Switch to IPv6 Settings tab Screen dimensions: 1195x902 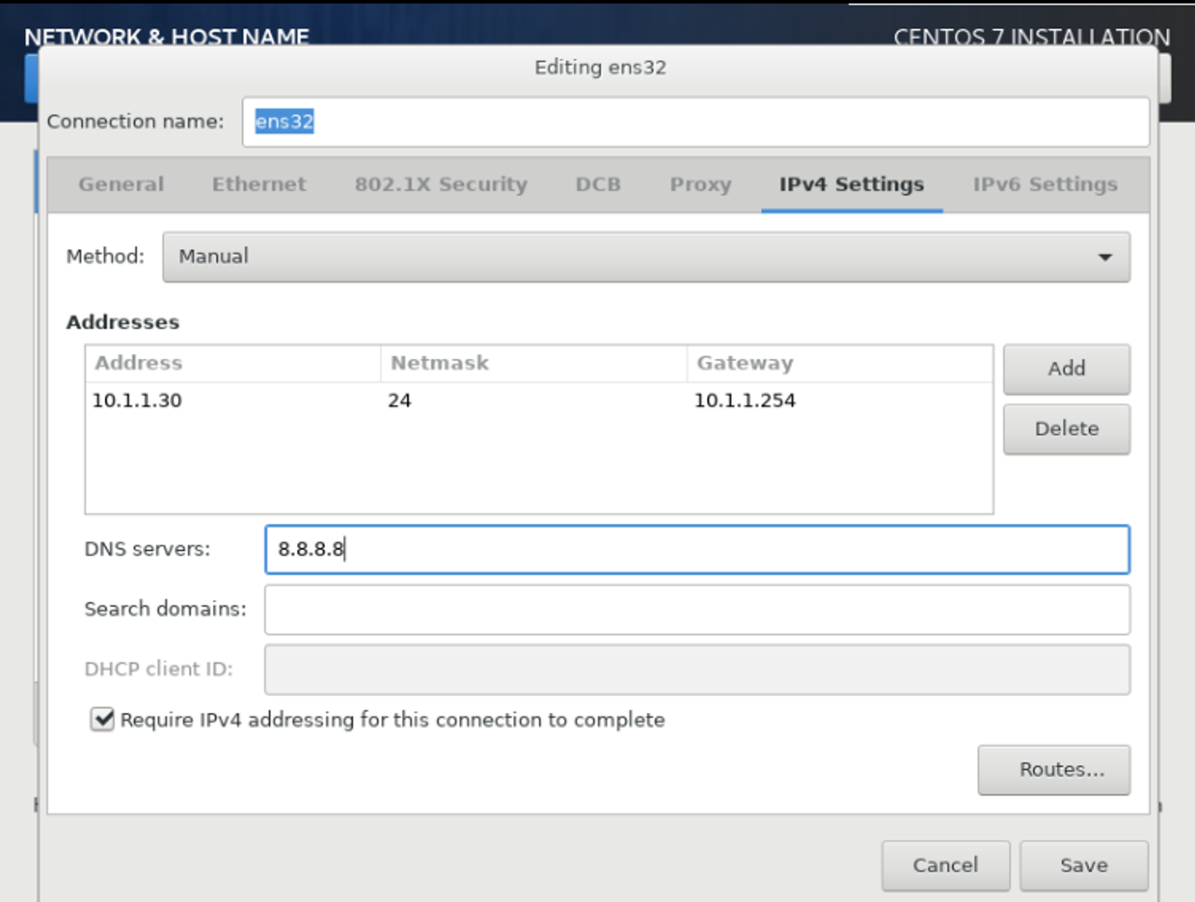tap(1044, 184)
